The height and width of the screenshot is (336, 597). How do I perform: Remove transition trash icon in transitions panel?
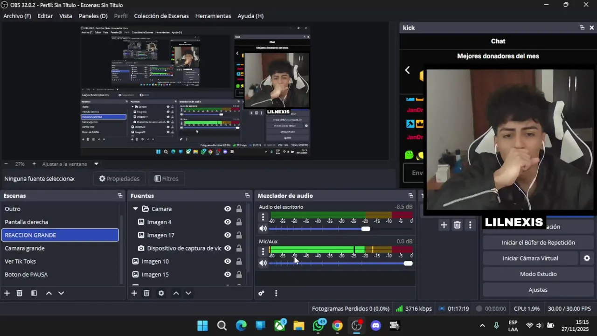(x=457, y=225)
